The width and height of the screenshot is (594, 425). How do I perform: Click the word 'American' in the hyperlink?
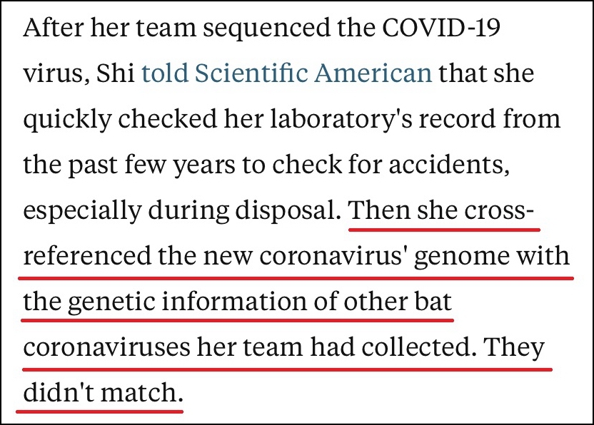[373, 73]
